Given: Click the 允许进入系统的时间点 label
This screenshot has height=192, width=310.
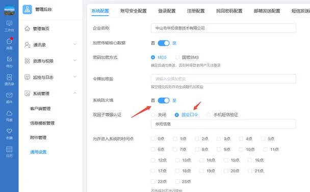Looking at the screenshot, I should 113,139.
